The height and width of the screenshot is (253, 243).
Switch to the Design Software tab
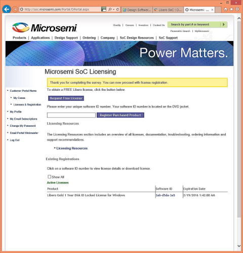[137, 10]
